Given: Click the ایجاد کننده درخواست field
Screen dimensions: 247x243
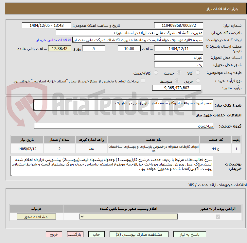Looking at the screenshot, I should (x=138, y=40).
